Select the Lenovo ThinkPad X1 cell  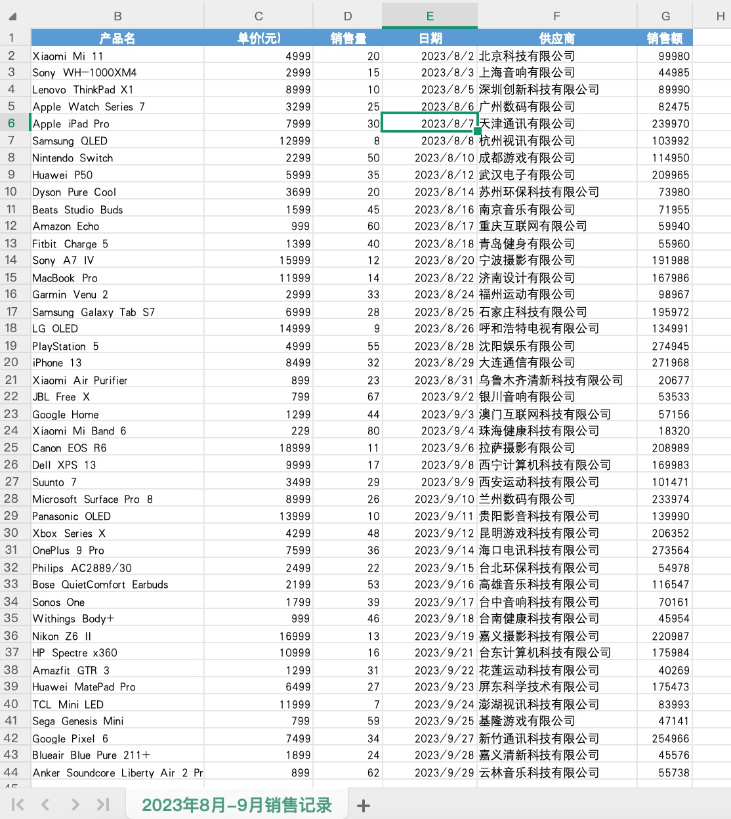tap(117, 89)
